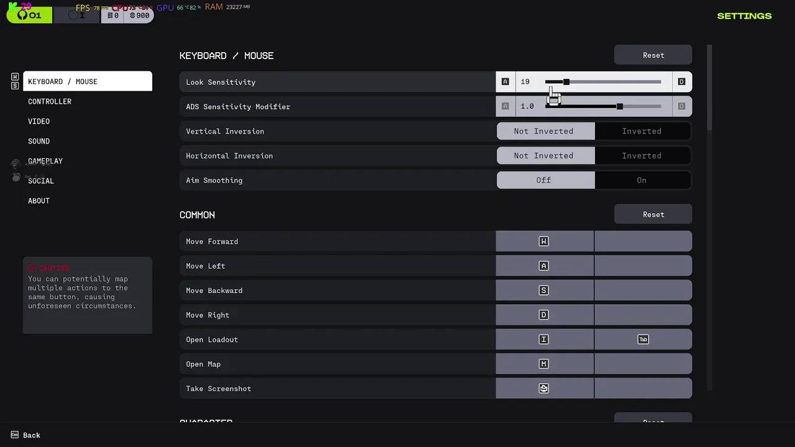Image resolution: width=795 pixels, height=447 pixels.
Task: Click the D increase key on Look Sensitivity
Action: point(681,82)
